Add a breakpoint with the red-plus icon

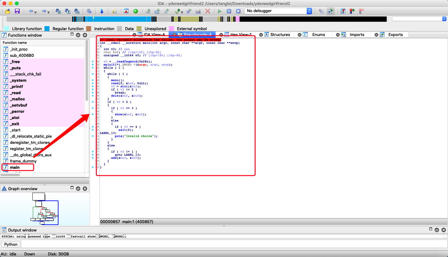coord(352,11)
